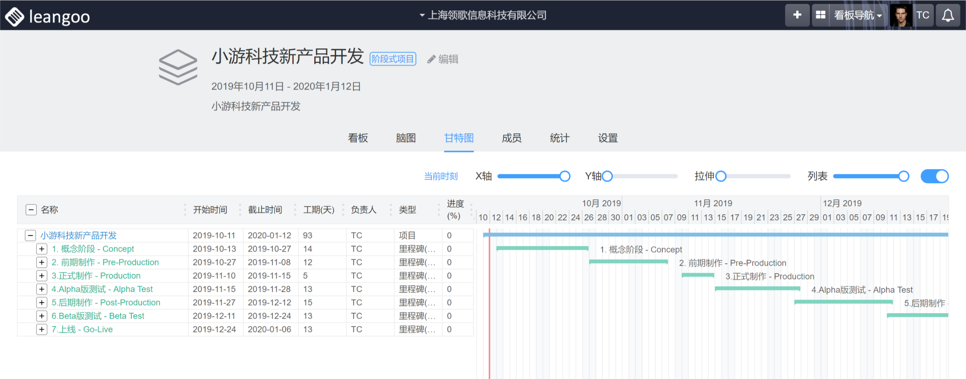Open the 7.上线 - Go-Live link
The height and width of the screenshot is (379, 966).
(x=82, y=329)
